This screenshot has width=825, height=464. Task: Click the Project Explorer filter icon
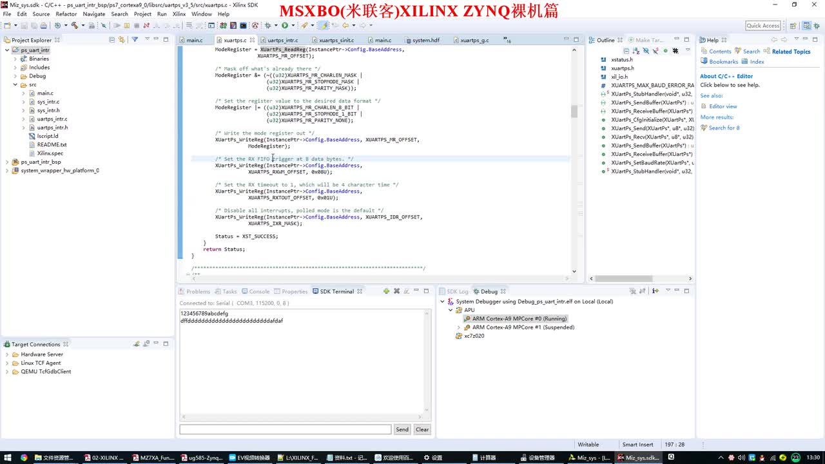(x=135, y=39)
